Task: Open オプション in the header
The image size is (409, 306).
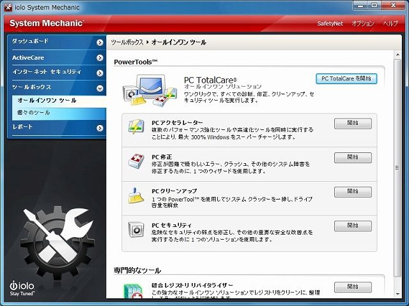Action: click(363, 24)
